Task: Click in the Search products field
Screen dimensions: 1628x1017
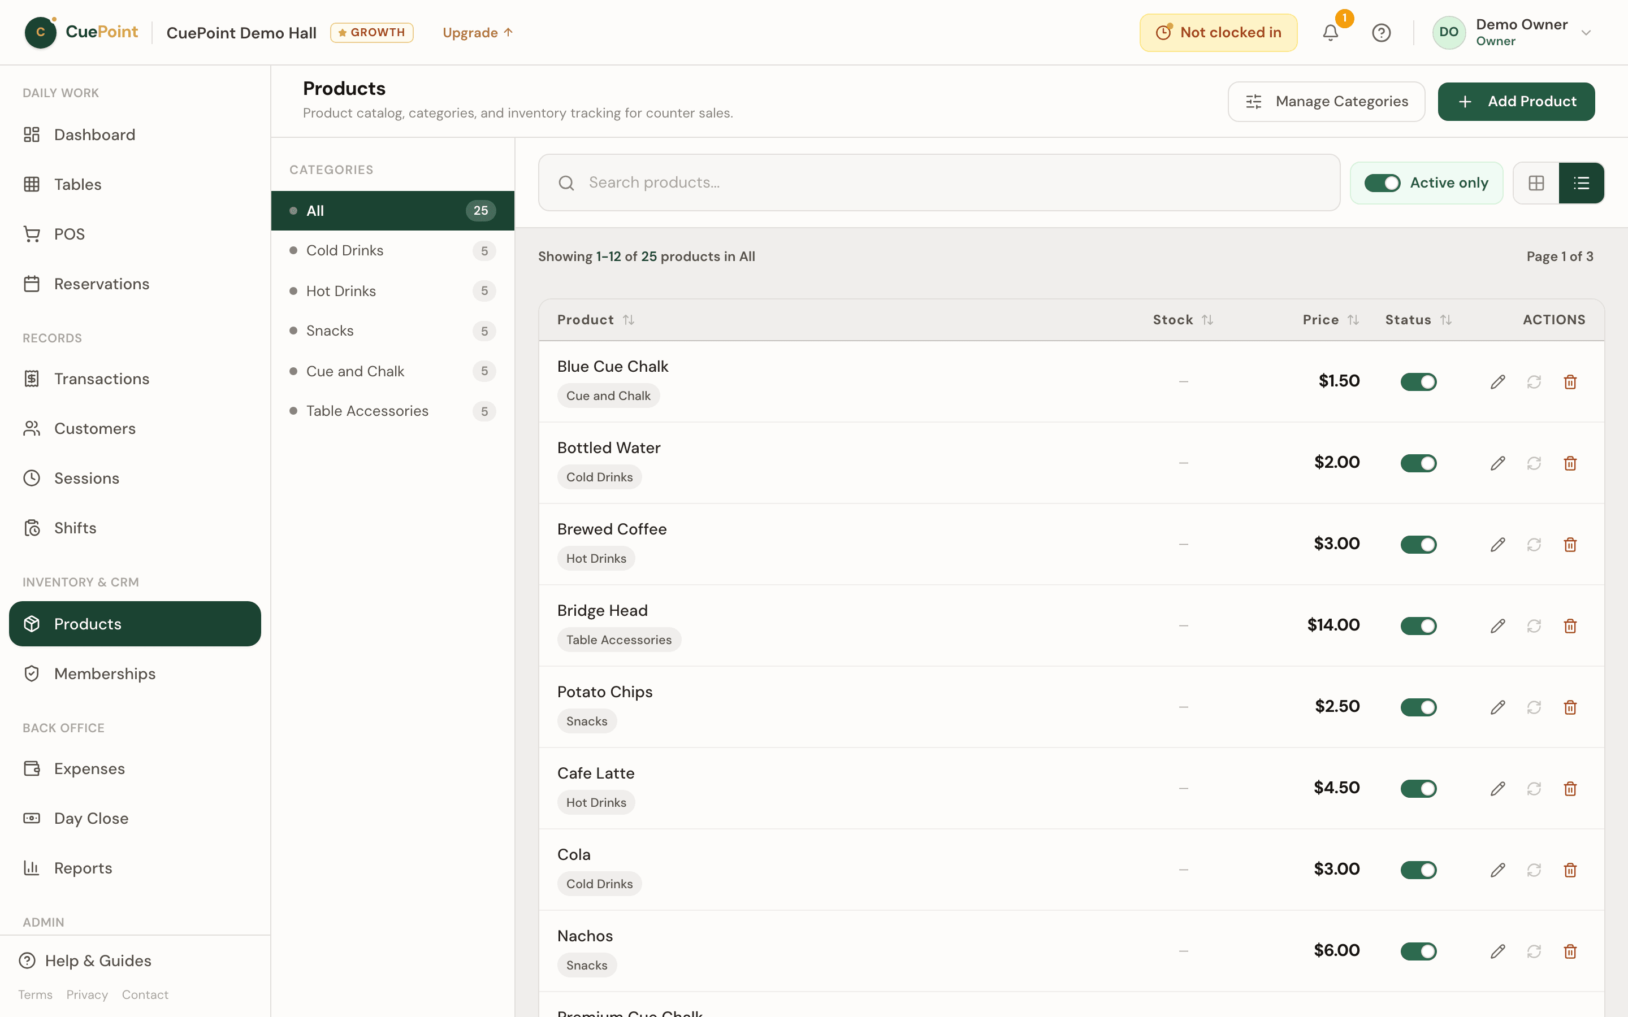Action: pos(939,183)
